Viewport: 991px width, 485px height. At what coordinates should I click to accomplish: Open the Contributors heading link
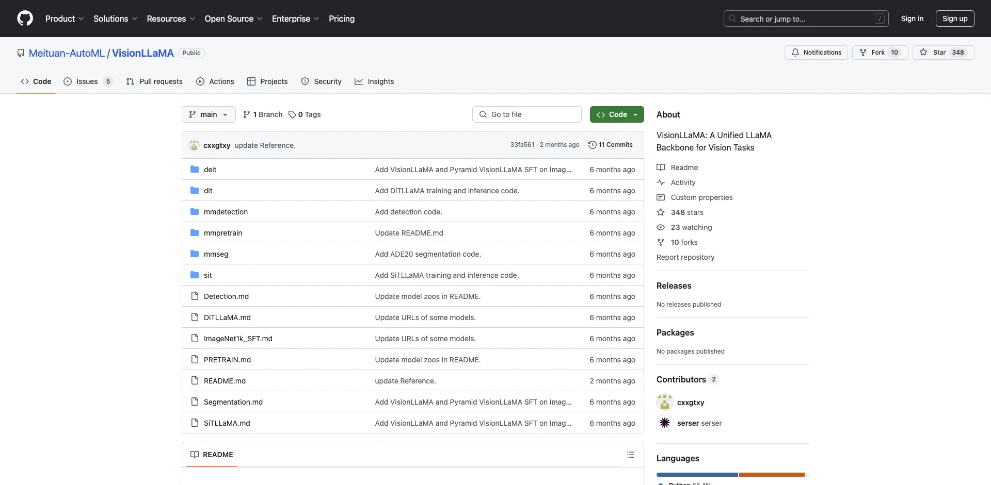(x=687, y=379)
